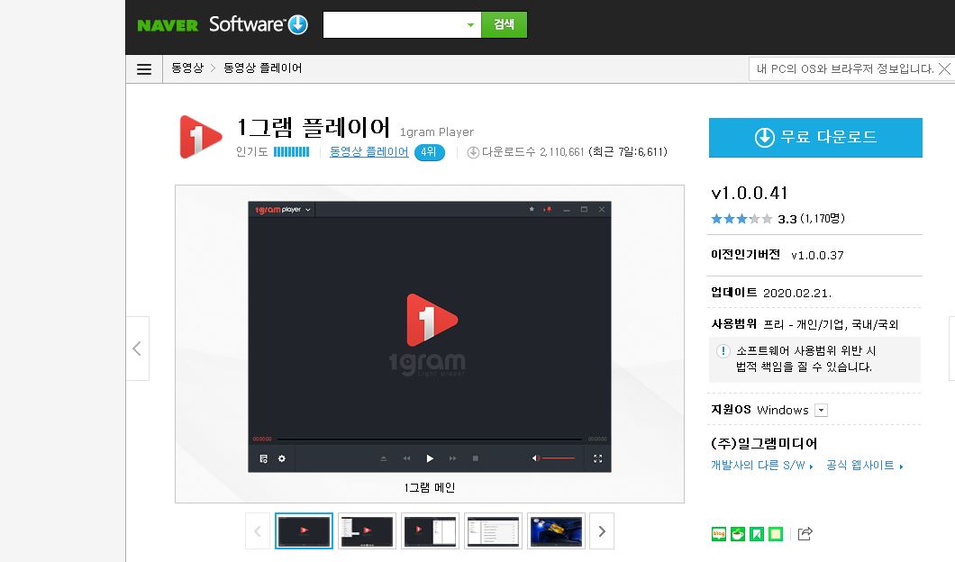Show previous thumbnails with left arrow

pos(258,531)
